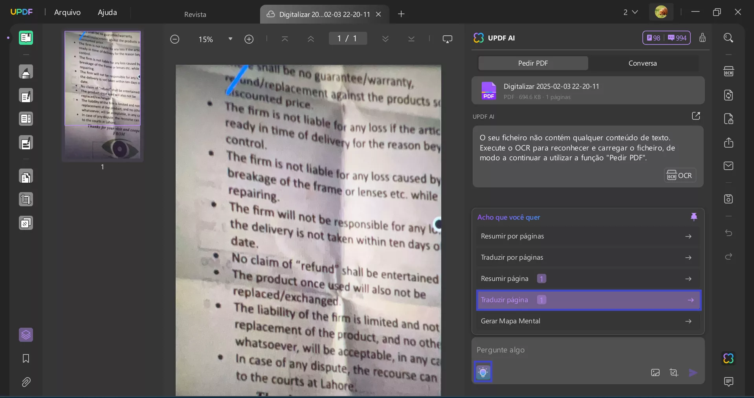Viewport: 754px width, 398px height.
Task: Run OCR from the right sidebar icon
Action: pos(729,71)
